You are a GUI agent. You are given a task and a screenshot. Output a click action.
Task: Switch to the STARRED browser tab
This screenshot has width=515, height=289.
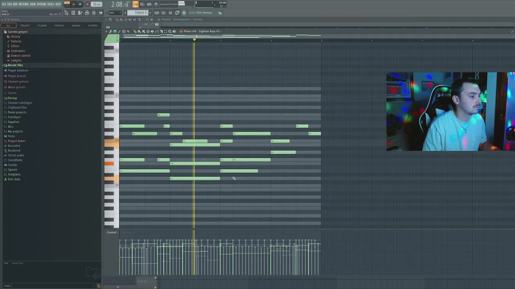(93, 25)
